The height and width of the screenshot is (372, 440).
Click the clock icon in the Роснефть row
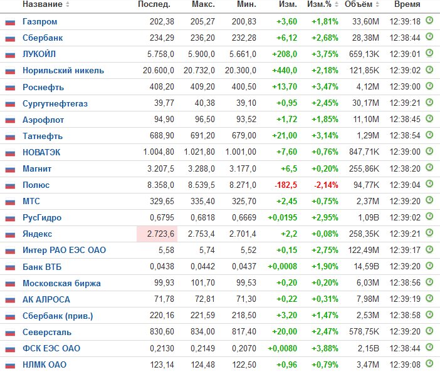click(429, 86)
